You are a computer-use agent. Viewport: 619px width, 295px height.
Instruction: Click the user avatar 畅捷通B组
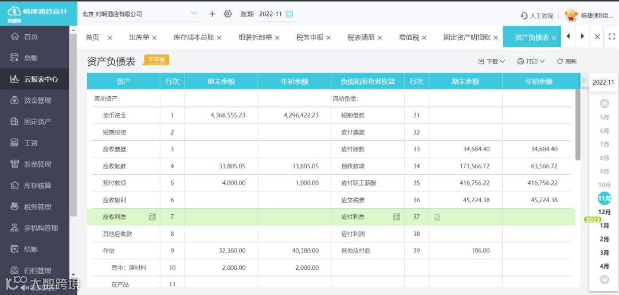pyautogui.click(x=571, y=15)
